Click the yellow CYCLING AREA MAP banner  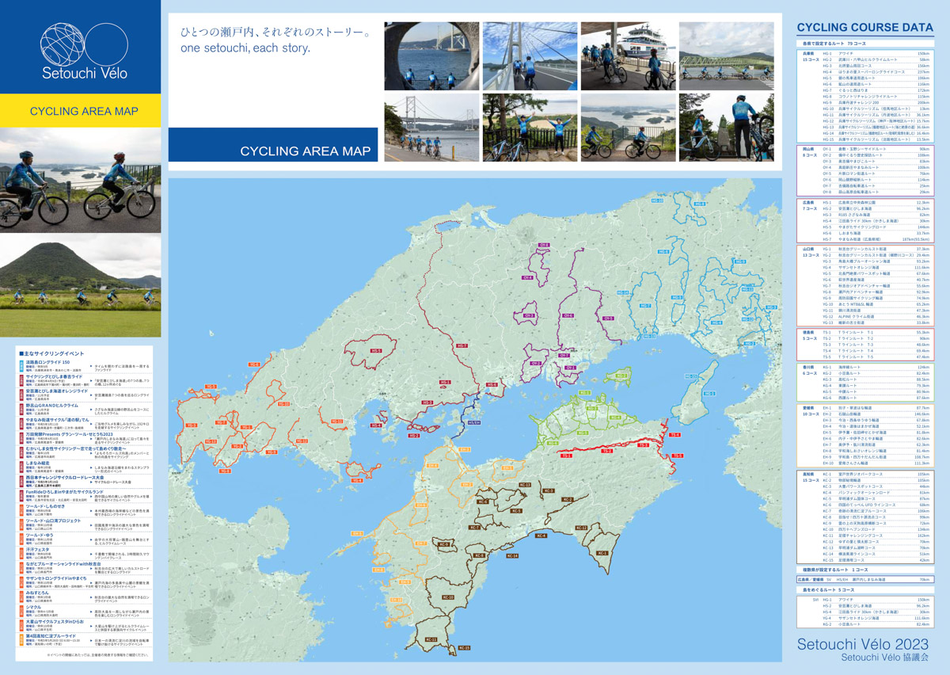(x=79, y=112)
